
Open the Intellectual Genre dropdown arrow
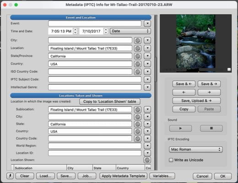(147, 87)
